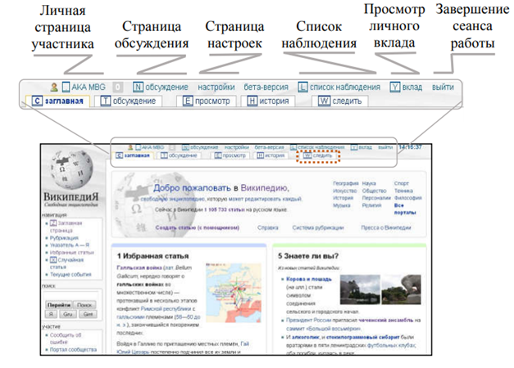The image size is (514, 368).
Task: Open the Корова и лошадь link
Action: click(x=309, y=279)
